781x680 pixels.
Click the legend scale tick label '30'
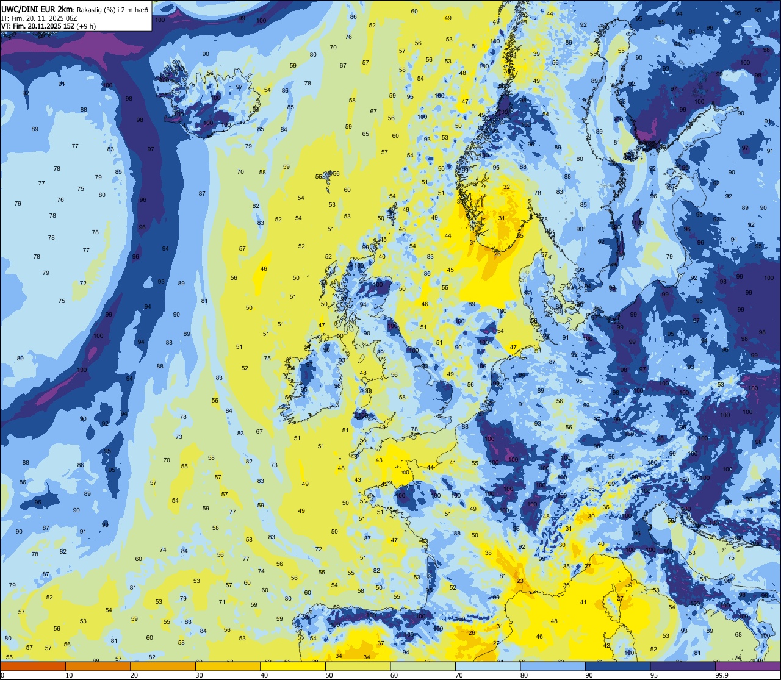[x=199, y=675]
